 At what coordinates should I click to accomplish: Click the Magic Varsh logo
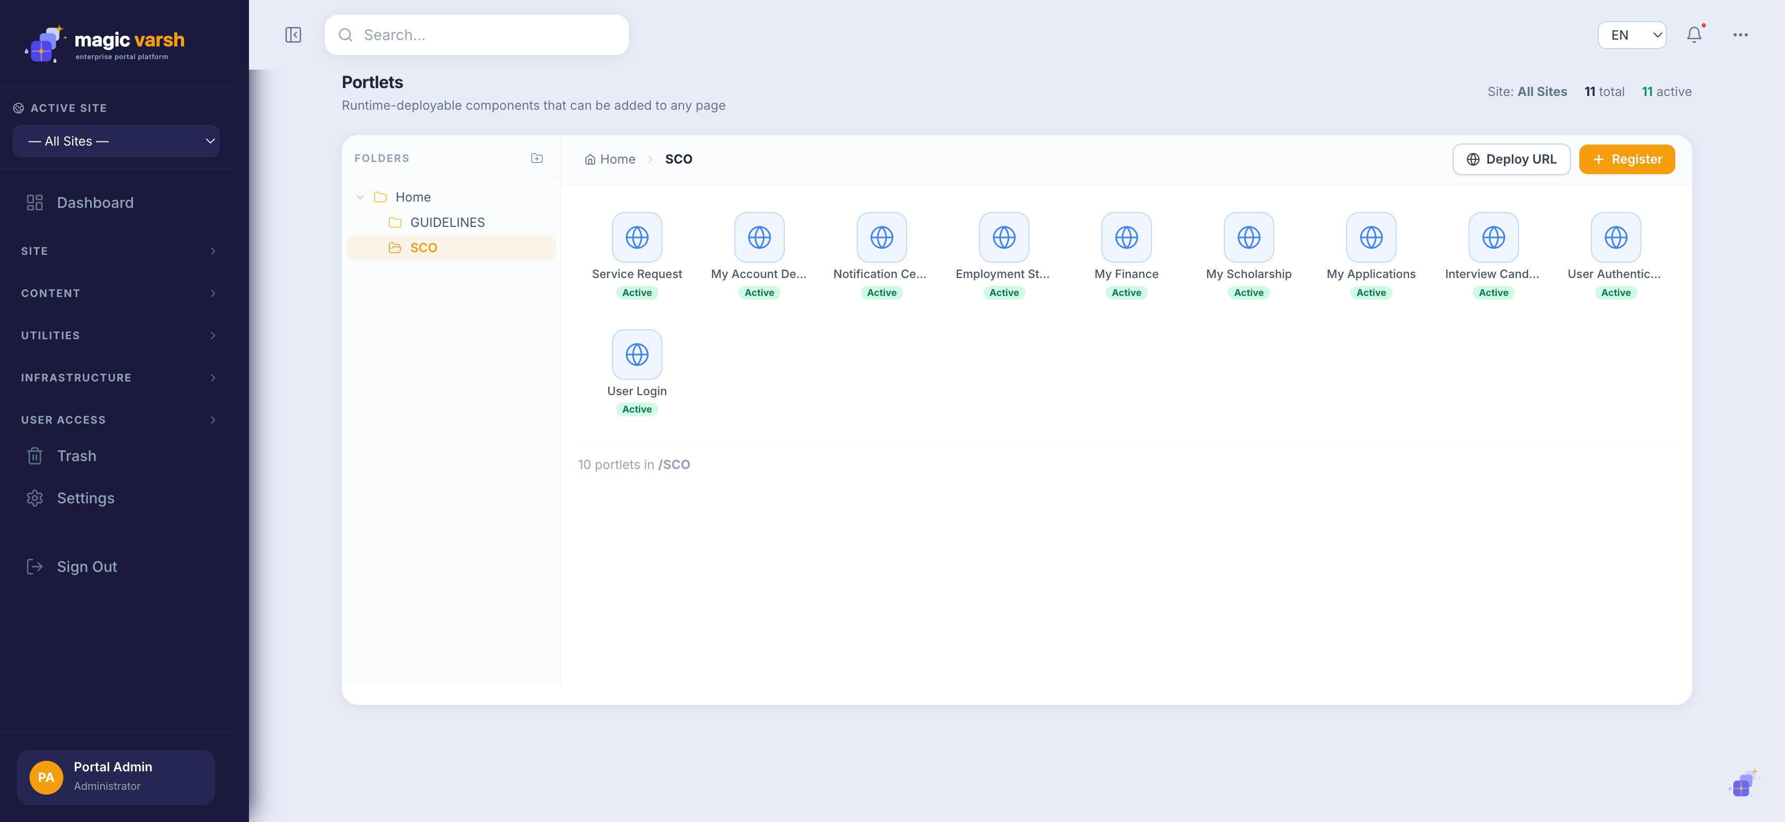[105, 44]
